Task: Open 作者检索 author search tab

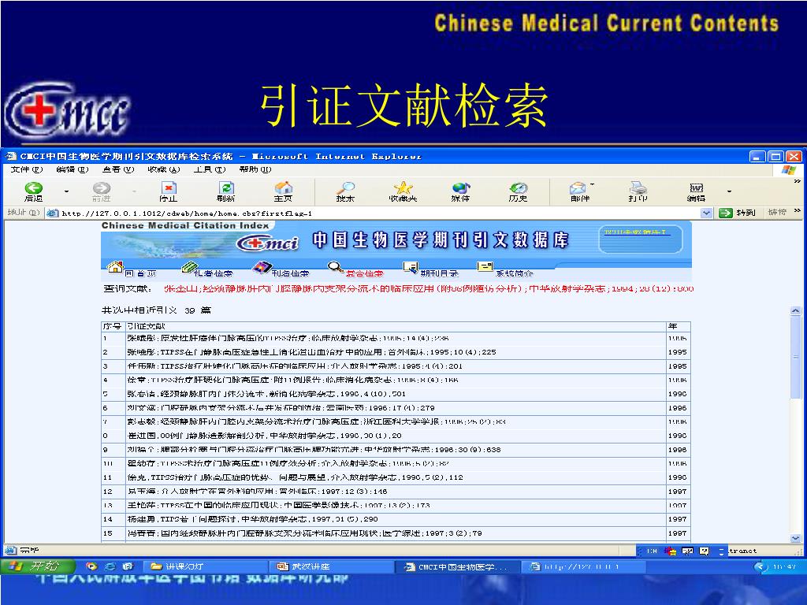Action: [x=213, y=273]
